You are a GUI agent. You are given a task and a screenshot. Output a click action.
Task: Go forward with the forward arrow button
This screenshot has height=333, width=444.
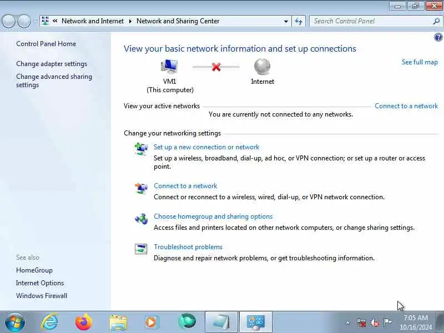(24, 21)
